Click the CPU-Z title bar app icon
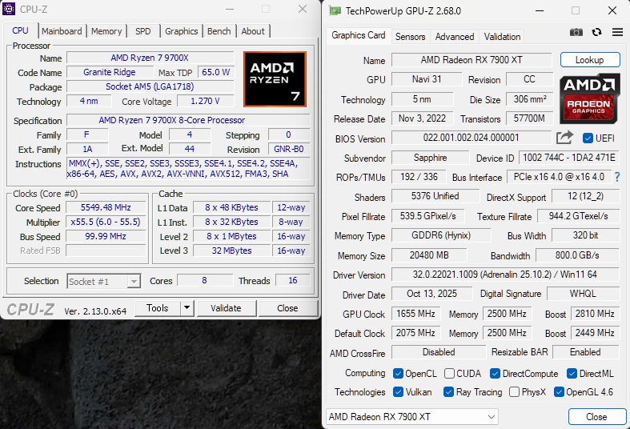The width and height of the screenshot is (630, 429). (x=10, y=10)
